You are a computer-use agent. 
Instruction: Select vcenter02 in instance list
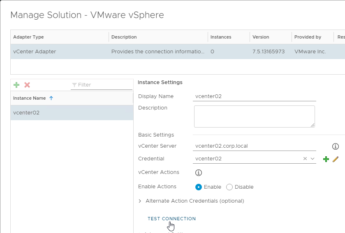pyautogui.click(x=72, y=112)
